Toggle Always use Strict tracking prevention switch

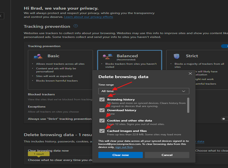point(224,119)
